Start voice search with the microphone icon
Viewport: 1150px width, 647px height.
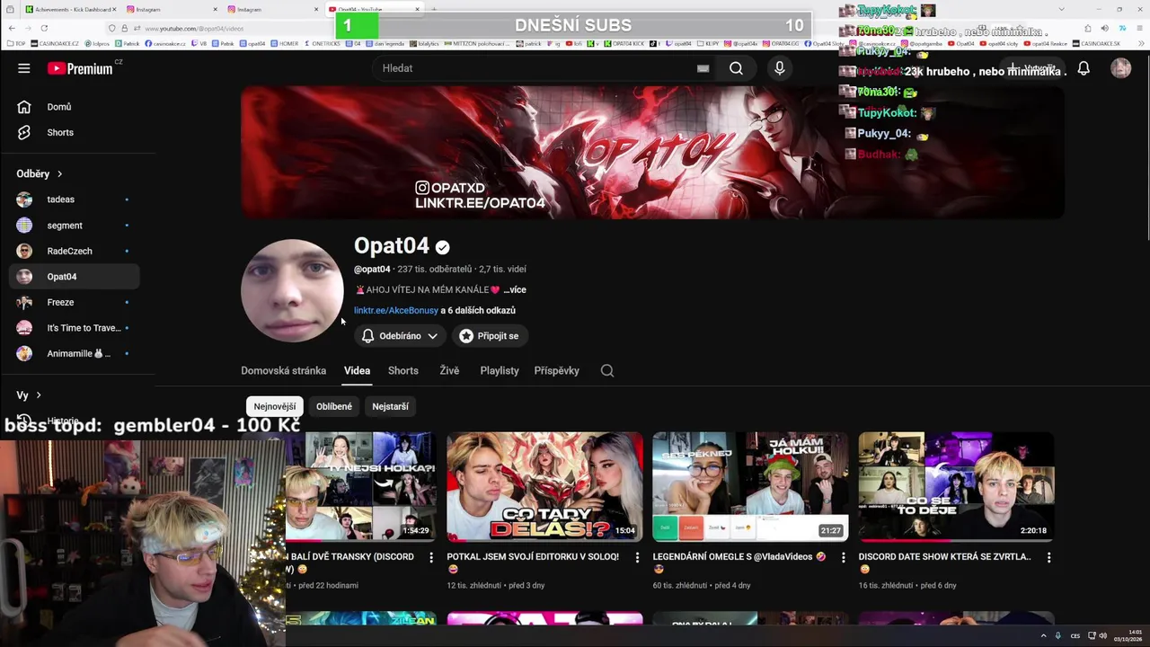(x=779, y=68)
